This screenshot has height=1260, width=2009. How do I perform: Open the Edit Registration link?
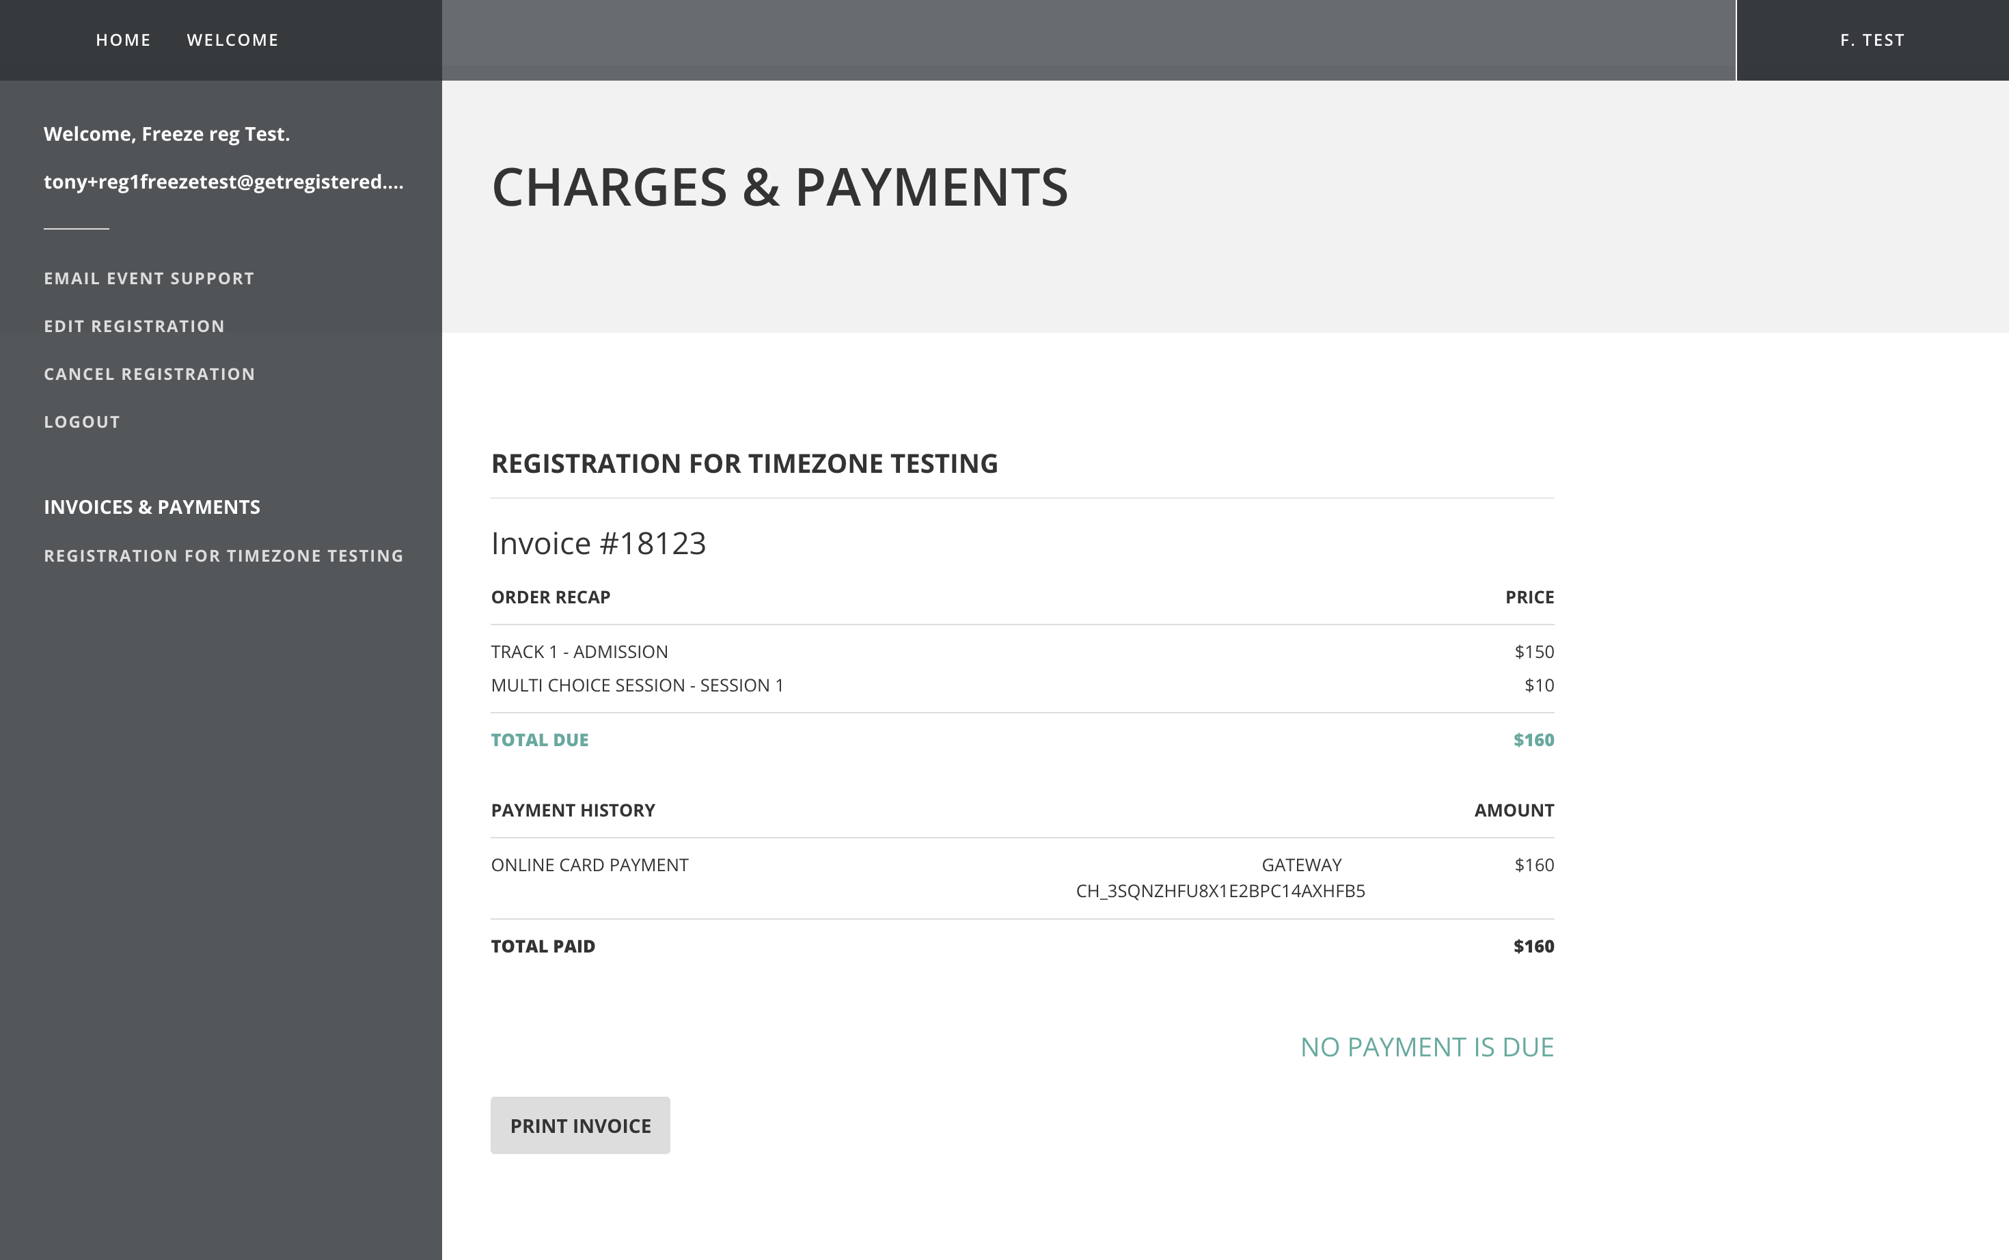(134, 326)
